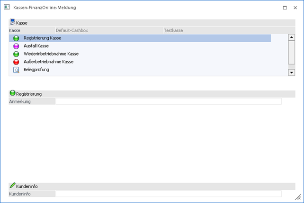Viewport: 304px width, 203px height.
Task: Click the green Registrierung Kasse status icon
Action: click(16, 38)
